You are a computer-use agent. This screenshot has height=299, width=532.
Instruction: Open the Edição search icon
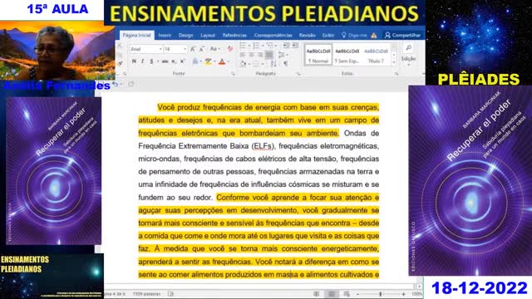pos(408,48)
